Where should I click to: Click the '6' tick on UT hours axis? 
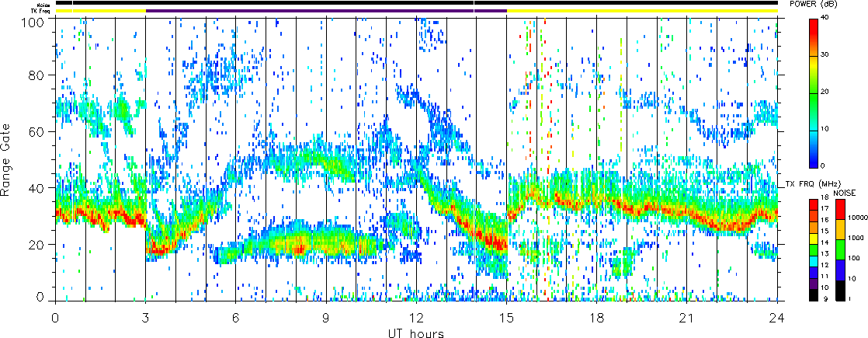236,318
